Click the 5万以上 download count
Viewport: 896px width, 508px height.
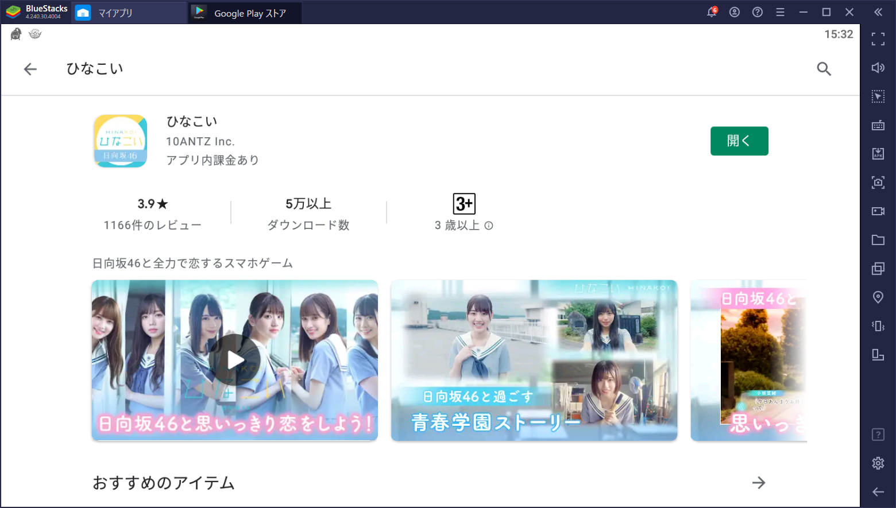click(x=308, y=204)
